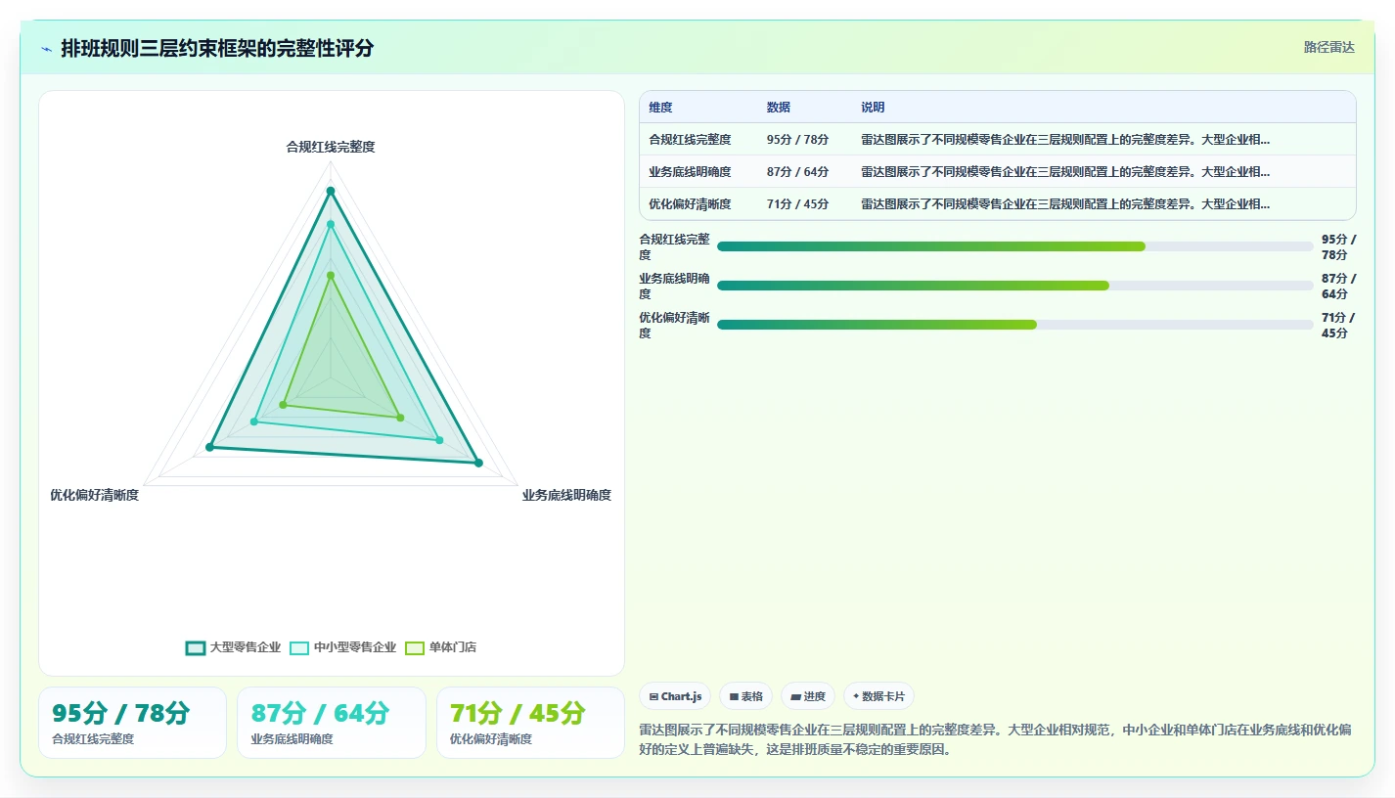This screenshot has height=798, width=1395.
Task: Select the 进度 tag chip
Action: click(808, 696)
